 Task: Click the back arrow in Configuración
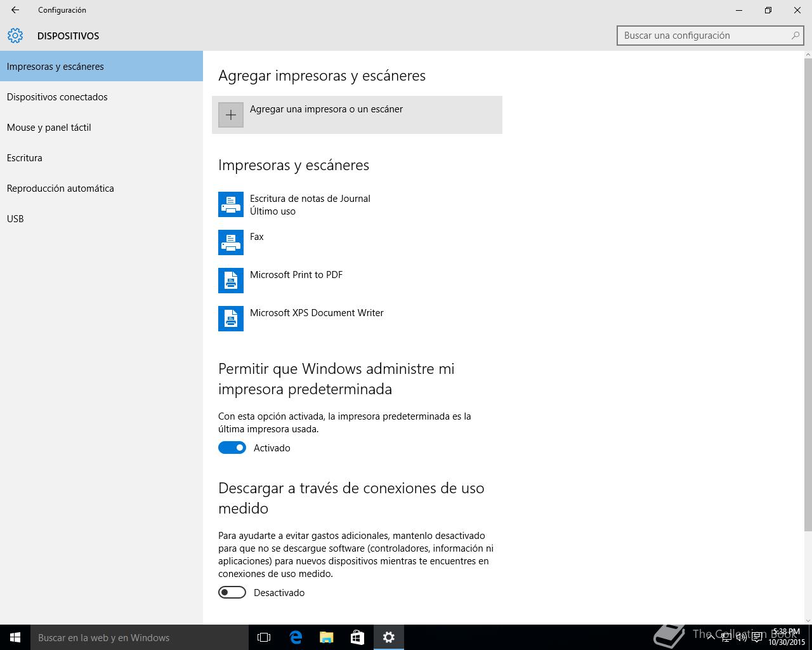(15, 10)
